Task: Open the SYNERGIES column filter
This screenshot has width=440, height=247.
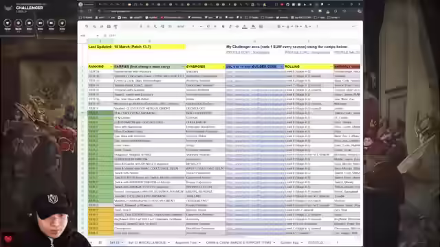Action: coord(223,67)
